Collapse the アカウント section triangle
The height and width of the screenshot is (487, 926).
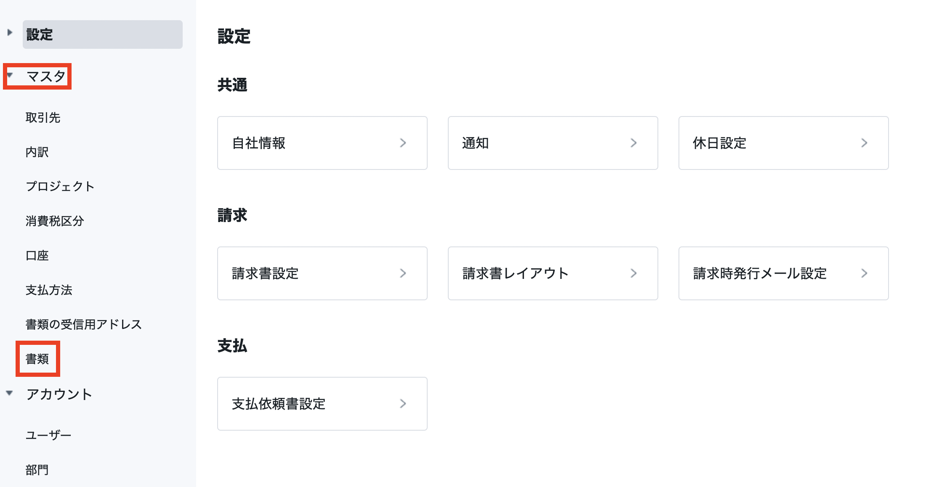point(9,393)
